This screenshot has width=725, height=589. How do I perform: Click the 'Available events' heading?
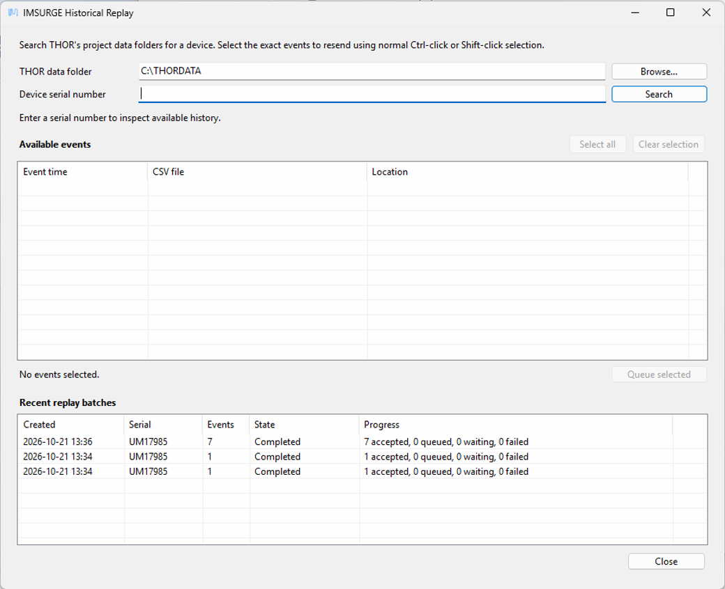(55, 145)
